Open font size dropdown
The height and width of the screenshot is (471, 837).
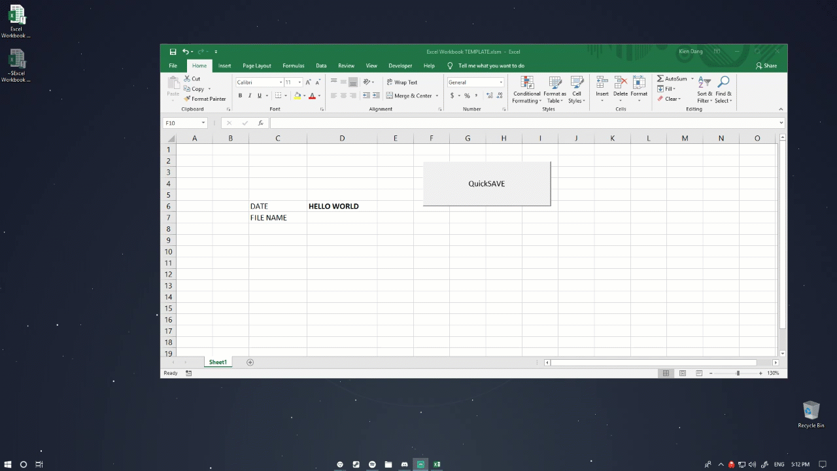(299, 82)
